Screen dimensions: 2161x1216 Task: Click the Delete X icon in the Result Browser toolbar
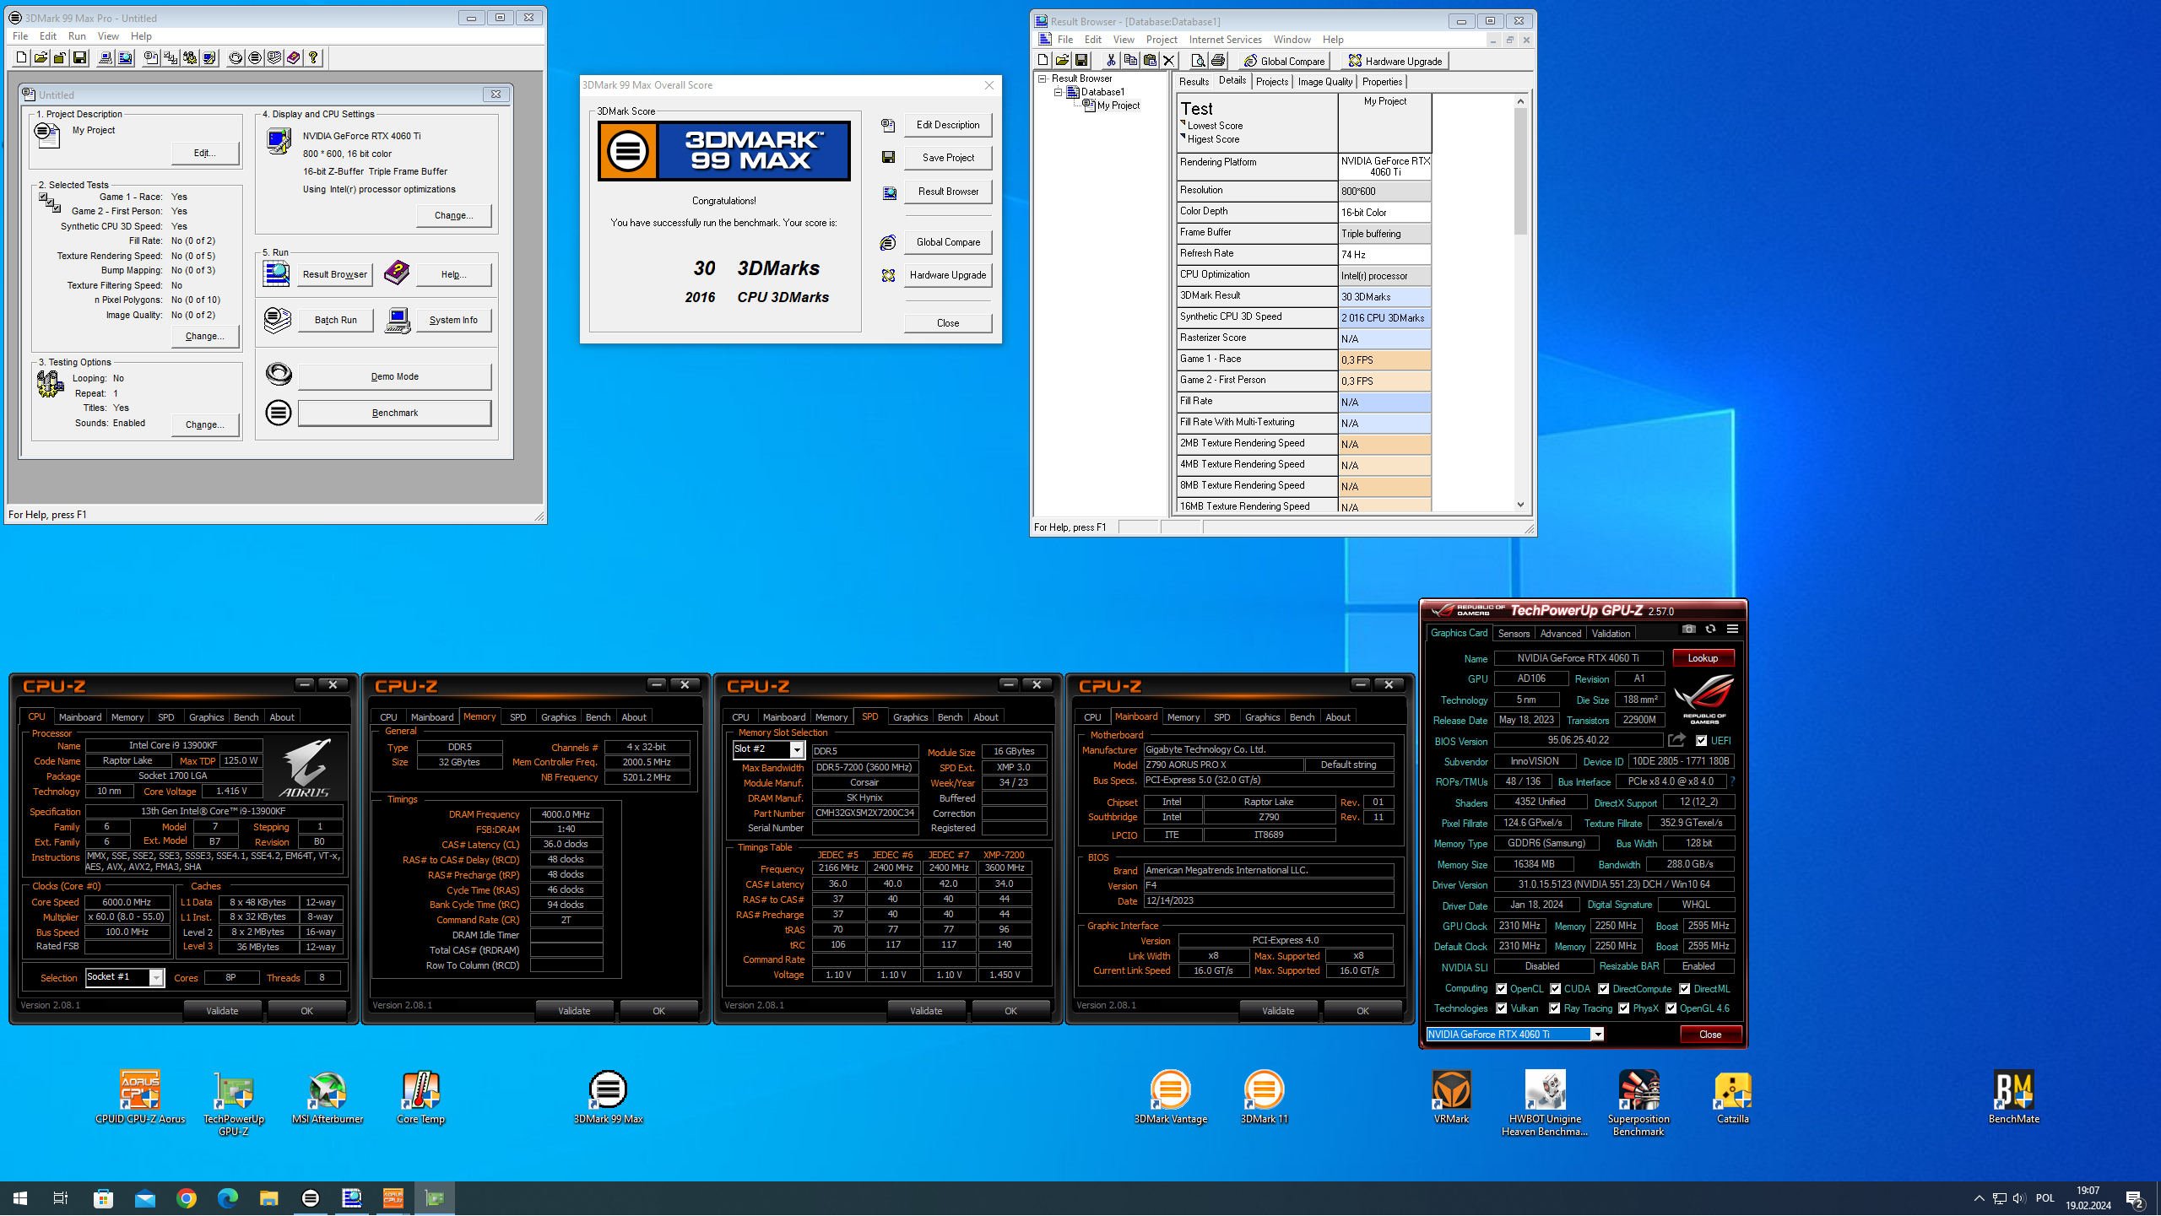(1169, 60)
